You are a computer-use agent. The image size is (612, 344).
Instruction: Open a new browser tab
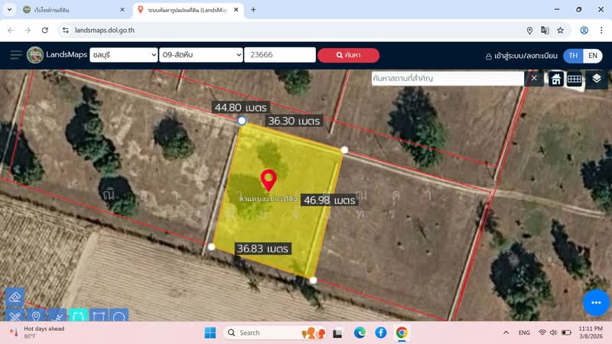pyautogui.click(x=253, y=10)
